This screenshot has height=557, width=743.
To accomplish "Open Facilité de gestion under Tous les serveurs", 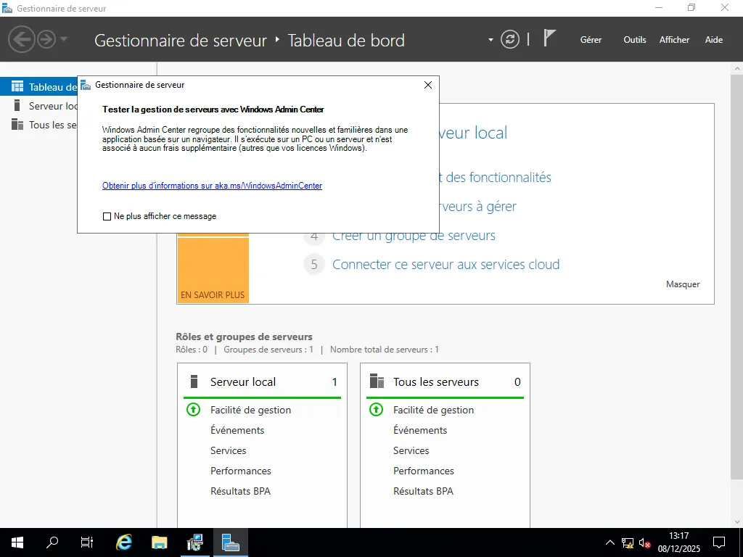I will [x=434, y=410].
